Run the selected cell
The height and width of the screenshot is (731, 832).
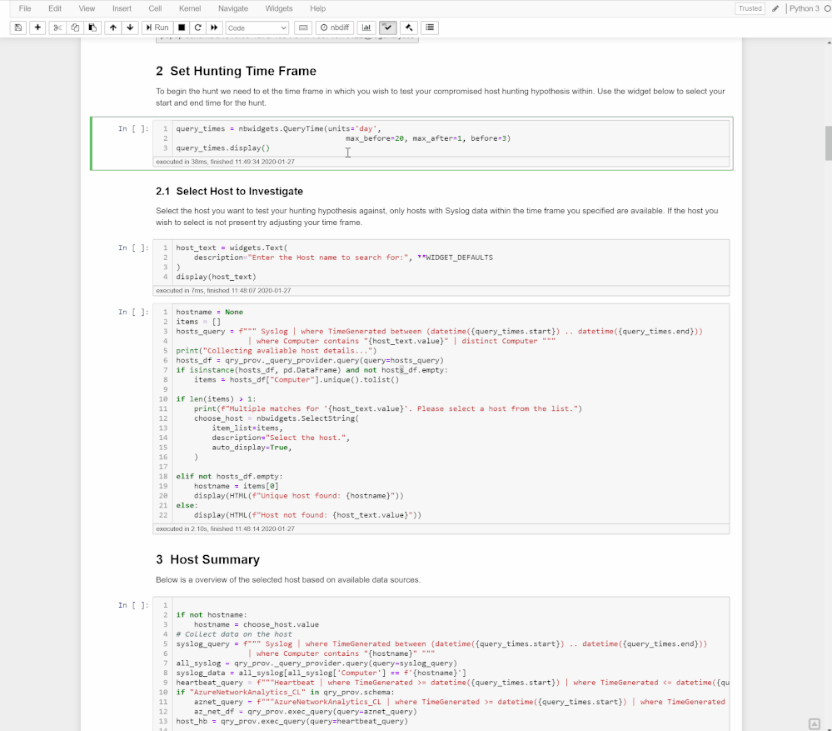tap(157, 28)
